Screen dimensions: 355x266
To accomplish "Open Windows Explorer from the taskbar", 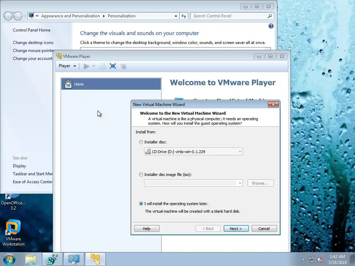I will 31,259.
